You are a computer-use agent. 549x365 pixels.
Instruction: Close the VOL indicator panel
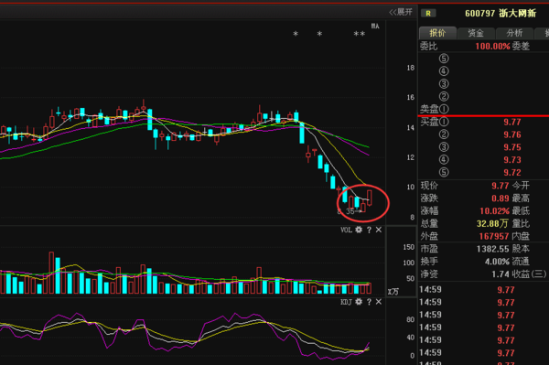[379, 230]
